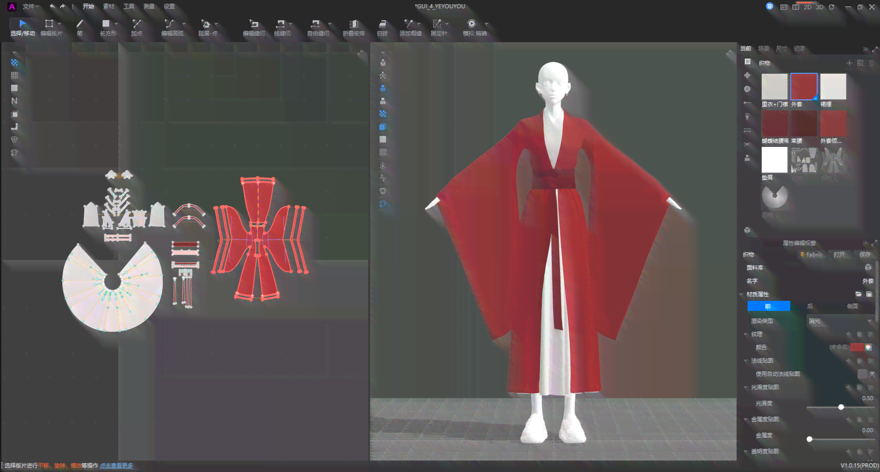Image resolution: width=880 pixels, height=472 pixels.
Task: Select the 里衣+门襟 fabric thumbnail
Action: point(775,87)
